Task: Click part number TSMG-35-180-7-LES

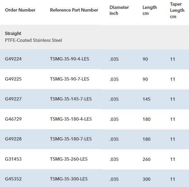Action: (x=71, y=139)
